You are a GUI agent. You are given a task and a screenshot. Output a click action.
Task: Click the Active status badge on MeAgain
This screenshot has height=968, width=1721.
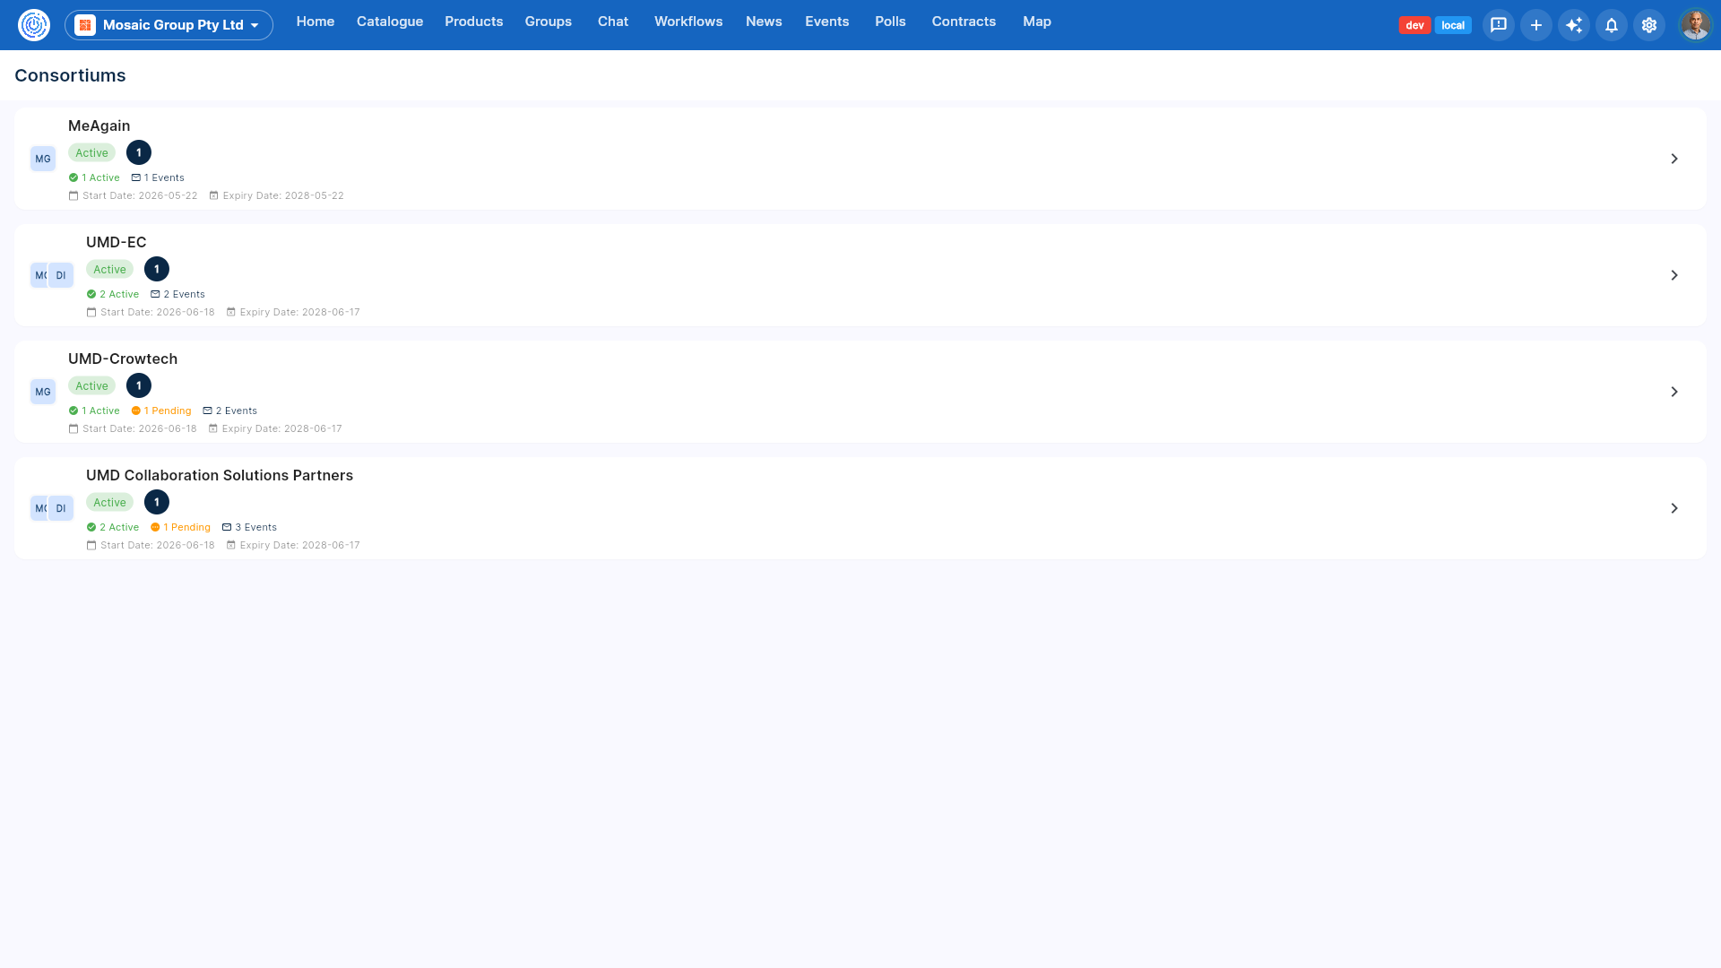91,152
